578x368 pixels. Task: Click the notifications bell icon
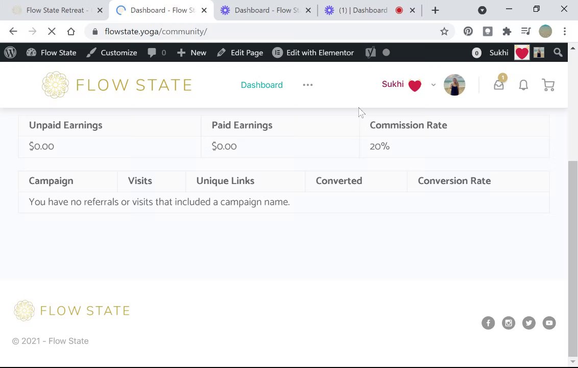523,85
